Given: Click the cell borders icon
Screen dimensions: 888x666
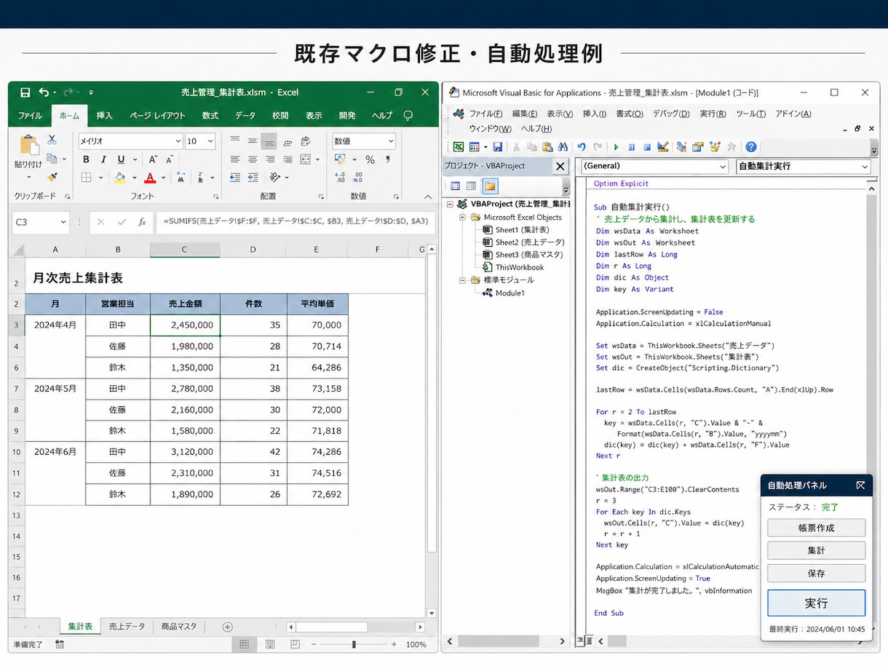Looking at the screenshot, I should [86, 178].
